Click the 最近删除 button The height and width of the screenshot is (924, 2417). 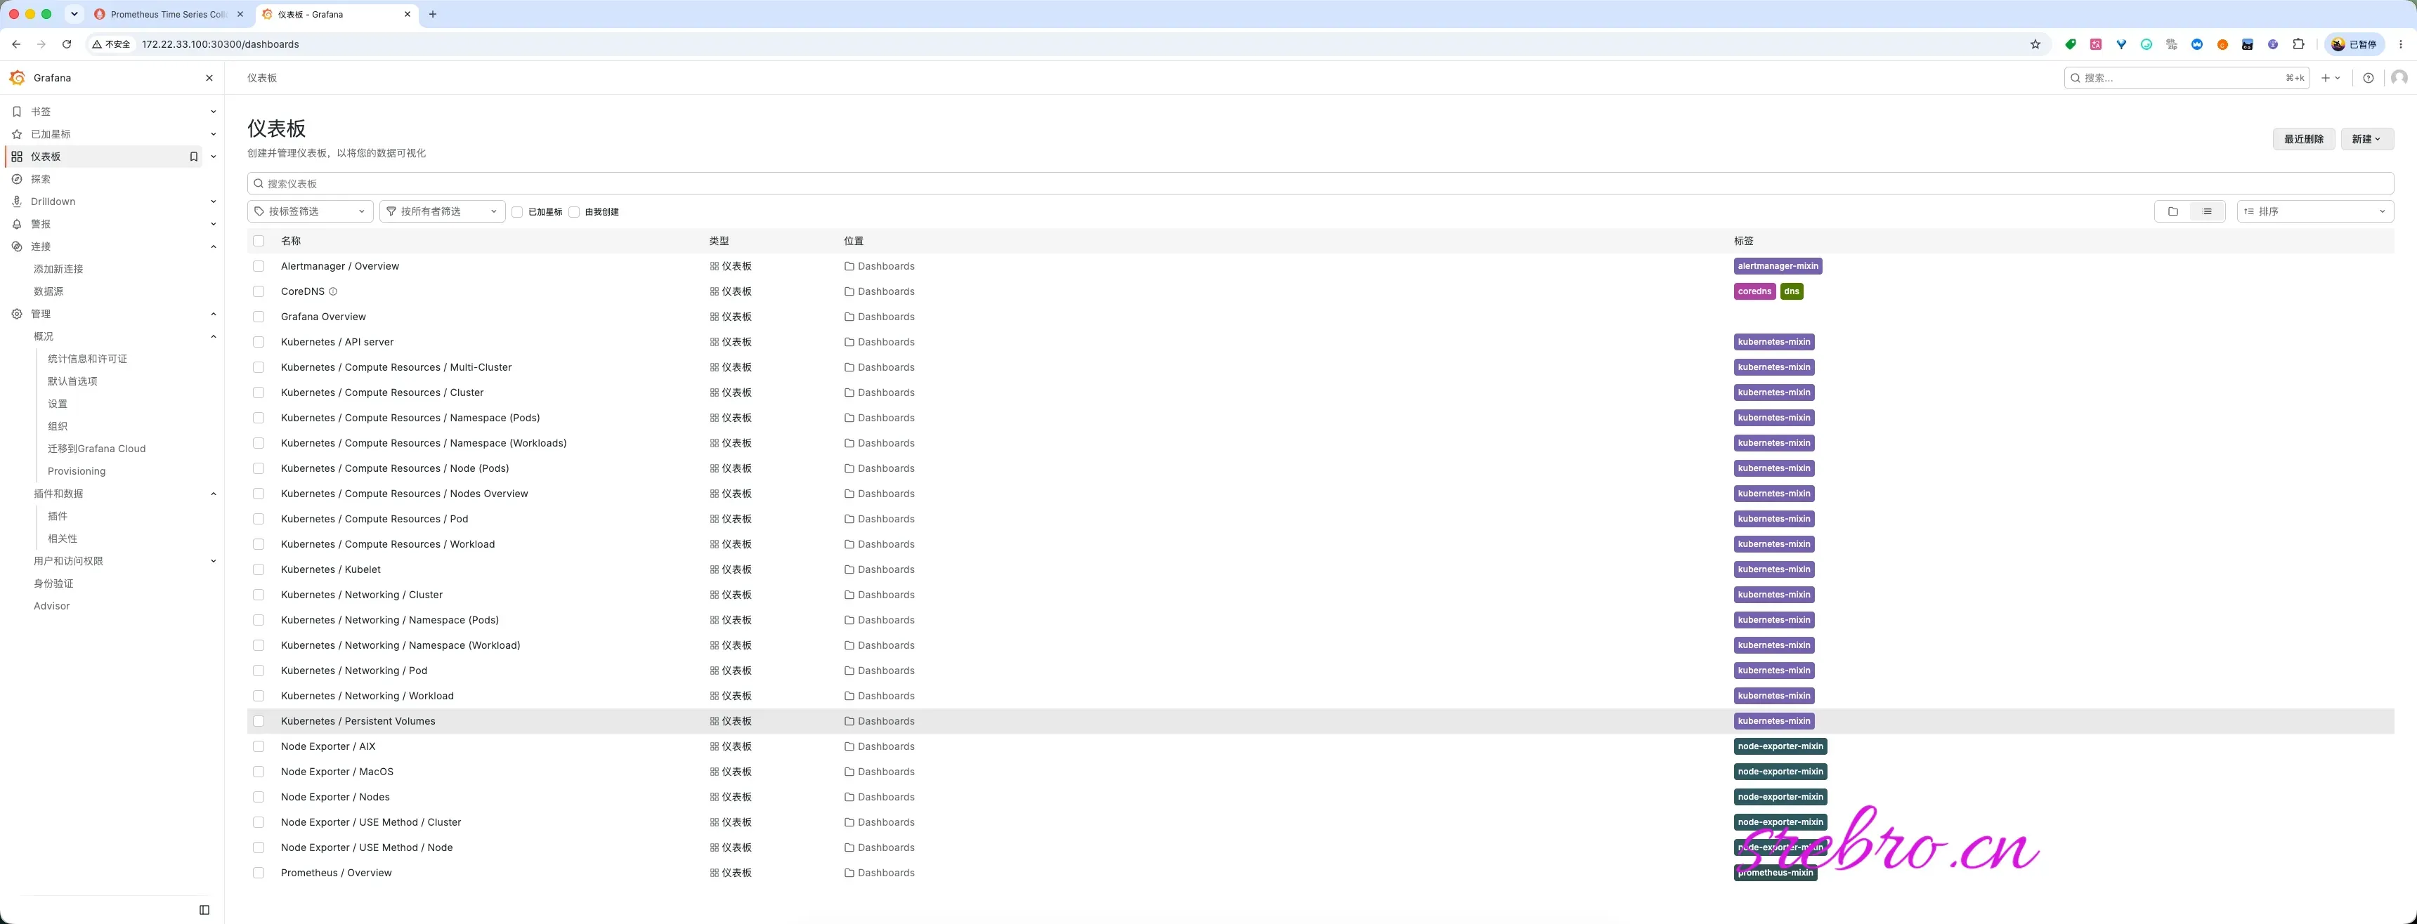(2303, 139)
